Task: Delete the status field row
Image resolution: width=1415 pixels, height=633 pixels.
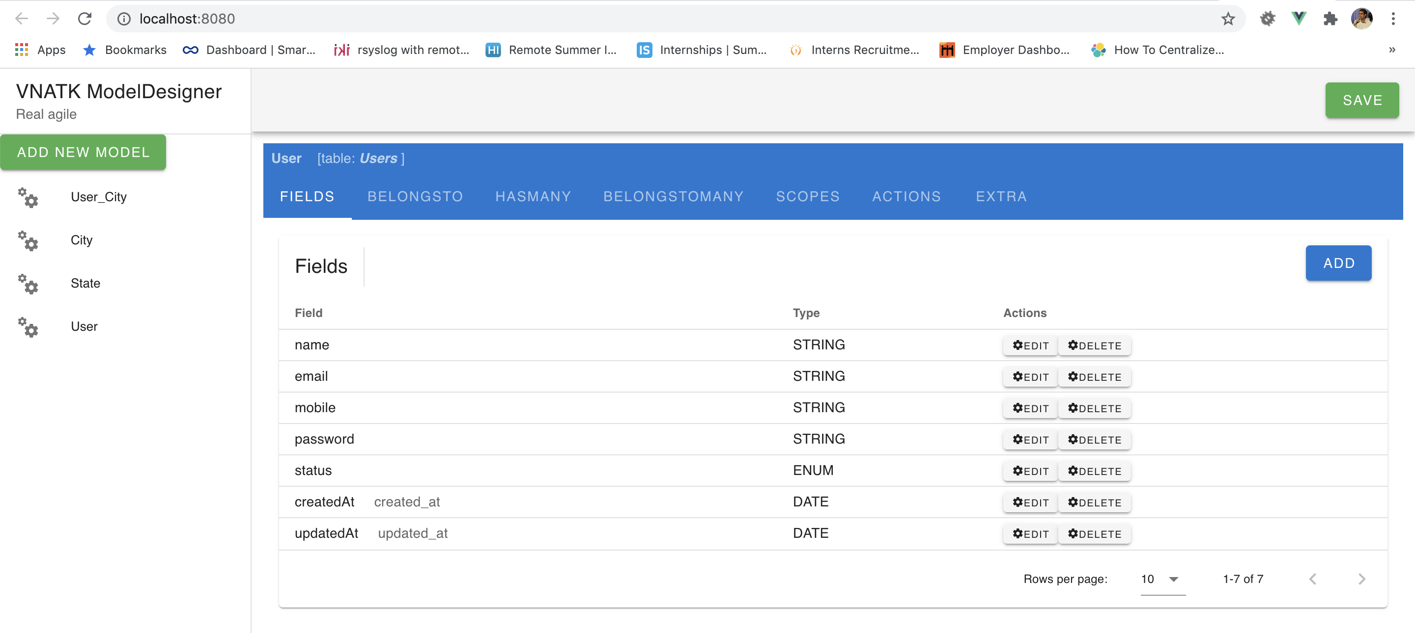Action: pyautogui.click(x=1094, y=471)
